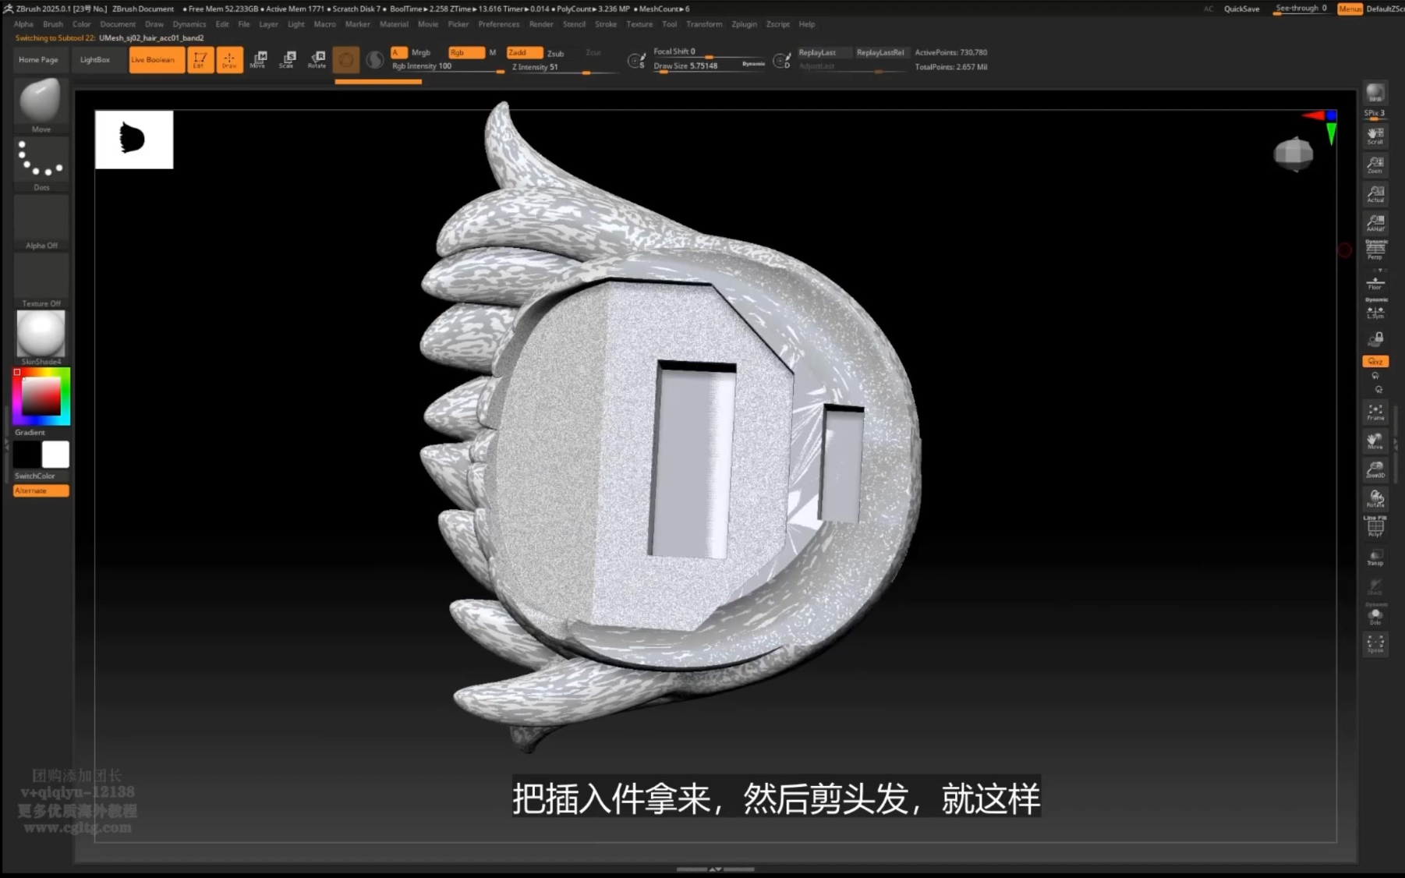Open the Zplugin menu
Image resolution: width=1405 pixels, height=878 pixels.
click(744, 24)
